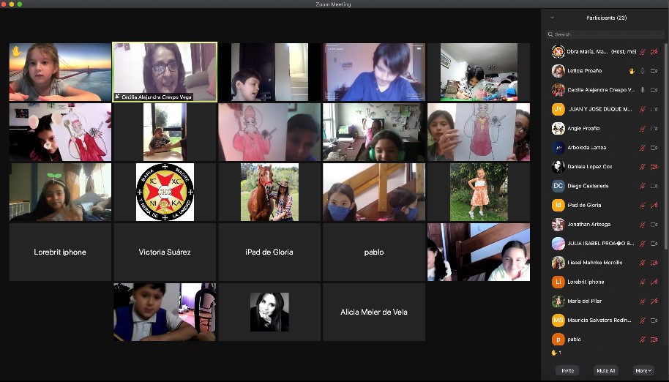This screenshot has width=669, height=382.
Task: Select Victoria Suárez's video tile
Action: click(x=164, y=252)
